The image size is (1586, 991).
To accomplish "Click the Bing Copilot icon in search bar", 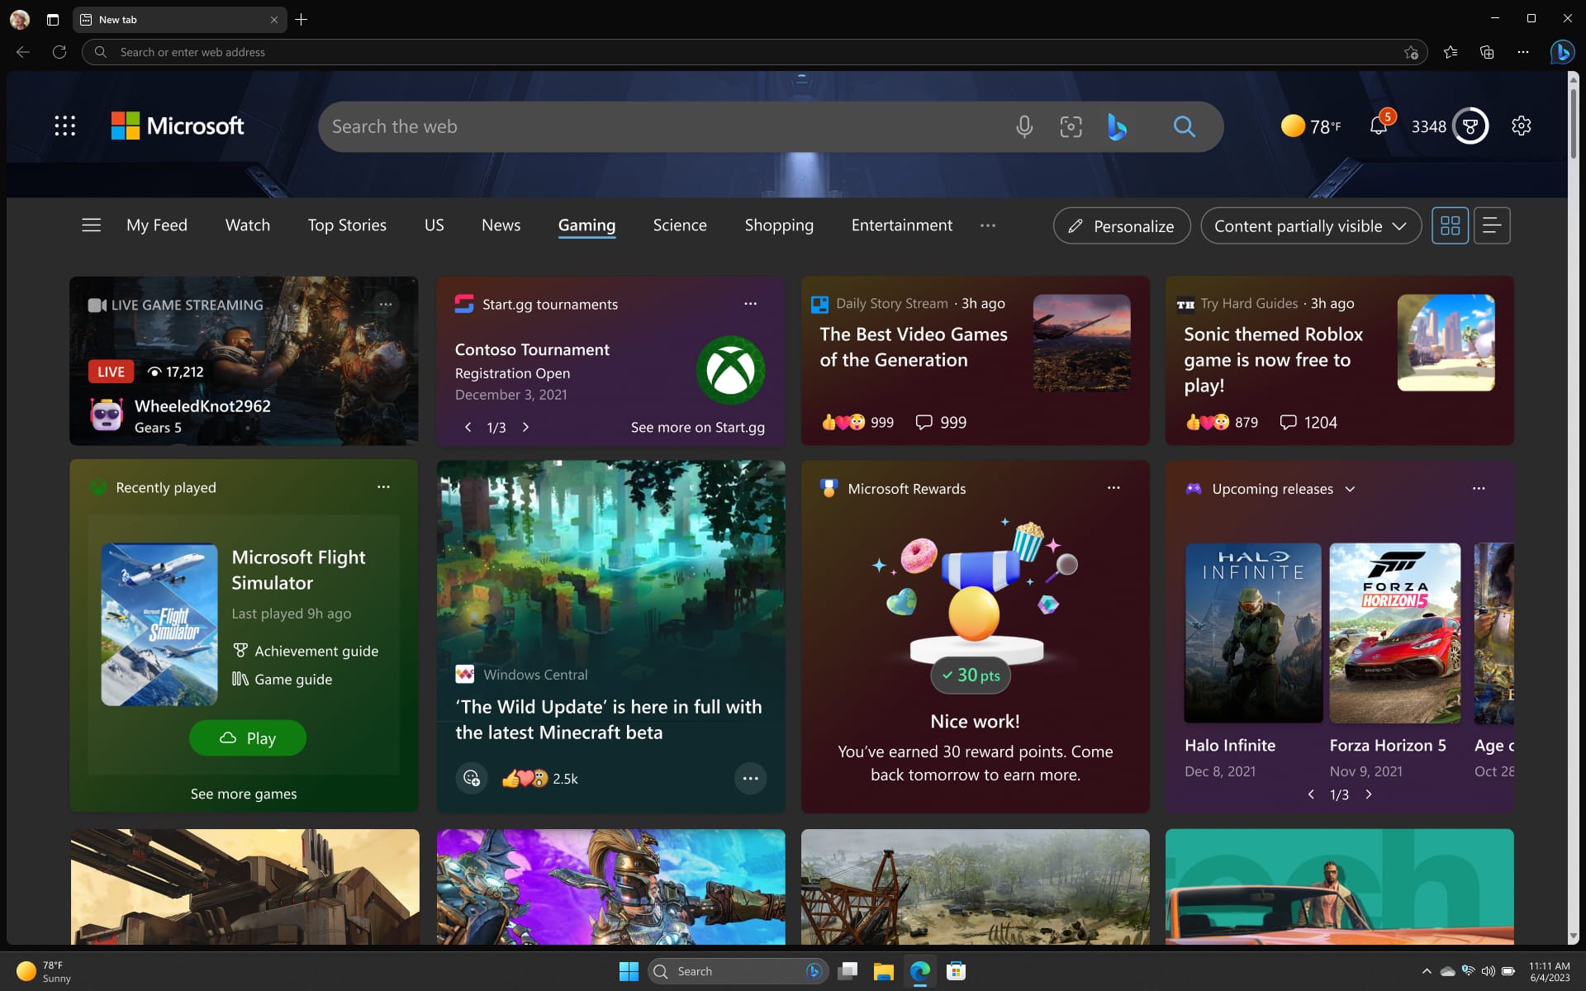I will pos(1117,126).
